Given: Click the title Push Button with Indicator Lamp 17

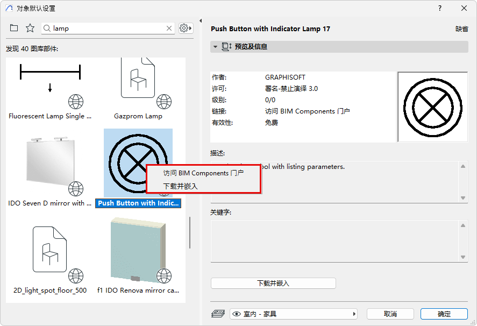Looking at the screenshot, I should (270, 29).
